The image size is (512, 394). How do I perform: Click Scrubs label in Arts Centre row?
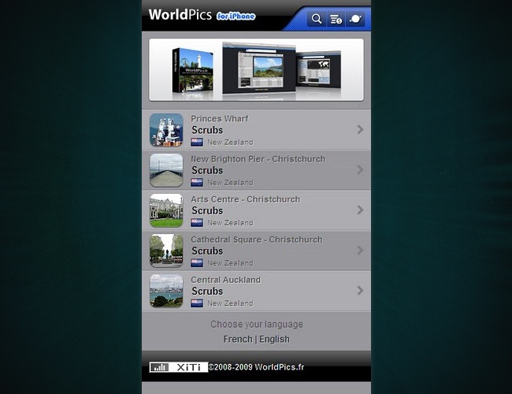pyautogui.click(x=207, y=210)
